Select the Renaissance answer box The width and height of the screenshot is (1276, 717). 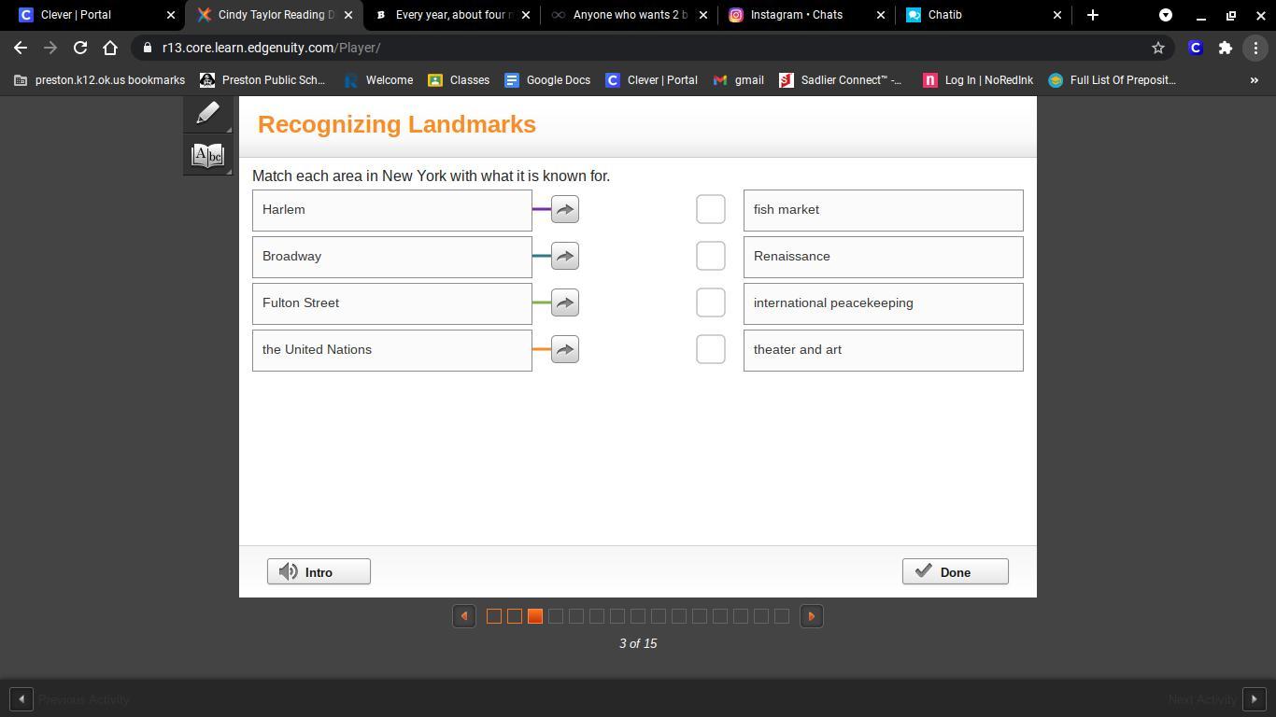(884, 257)
